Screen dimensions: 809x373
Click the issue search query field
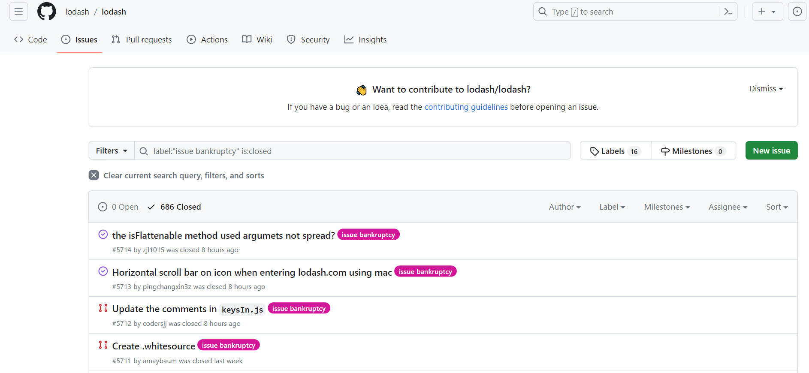click(x=353, y=150)
